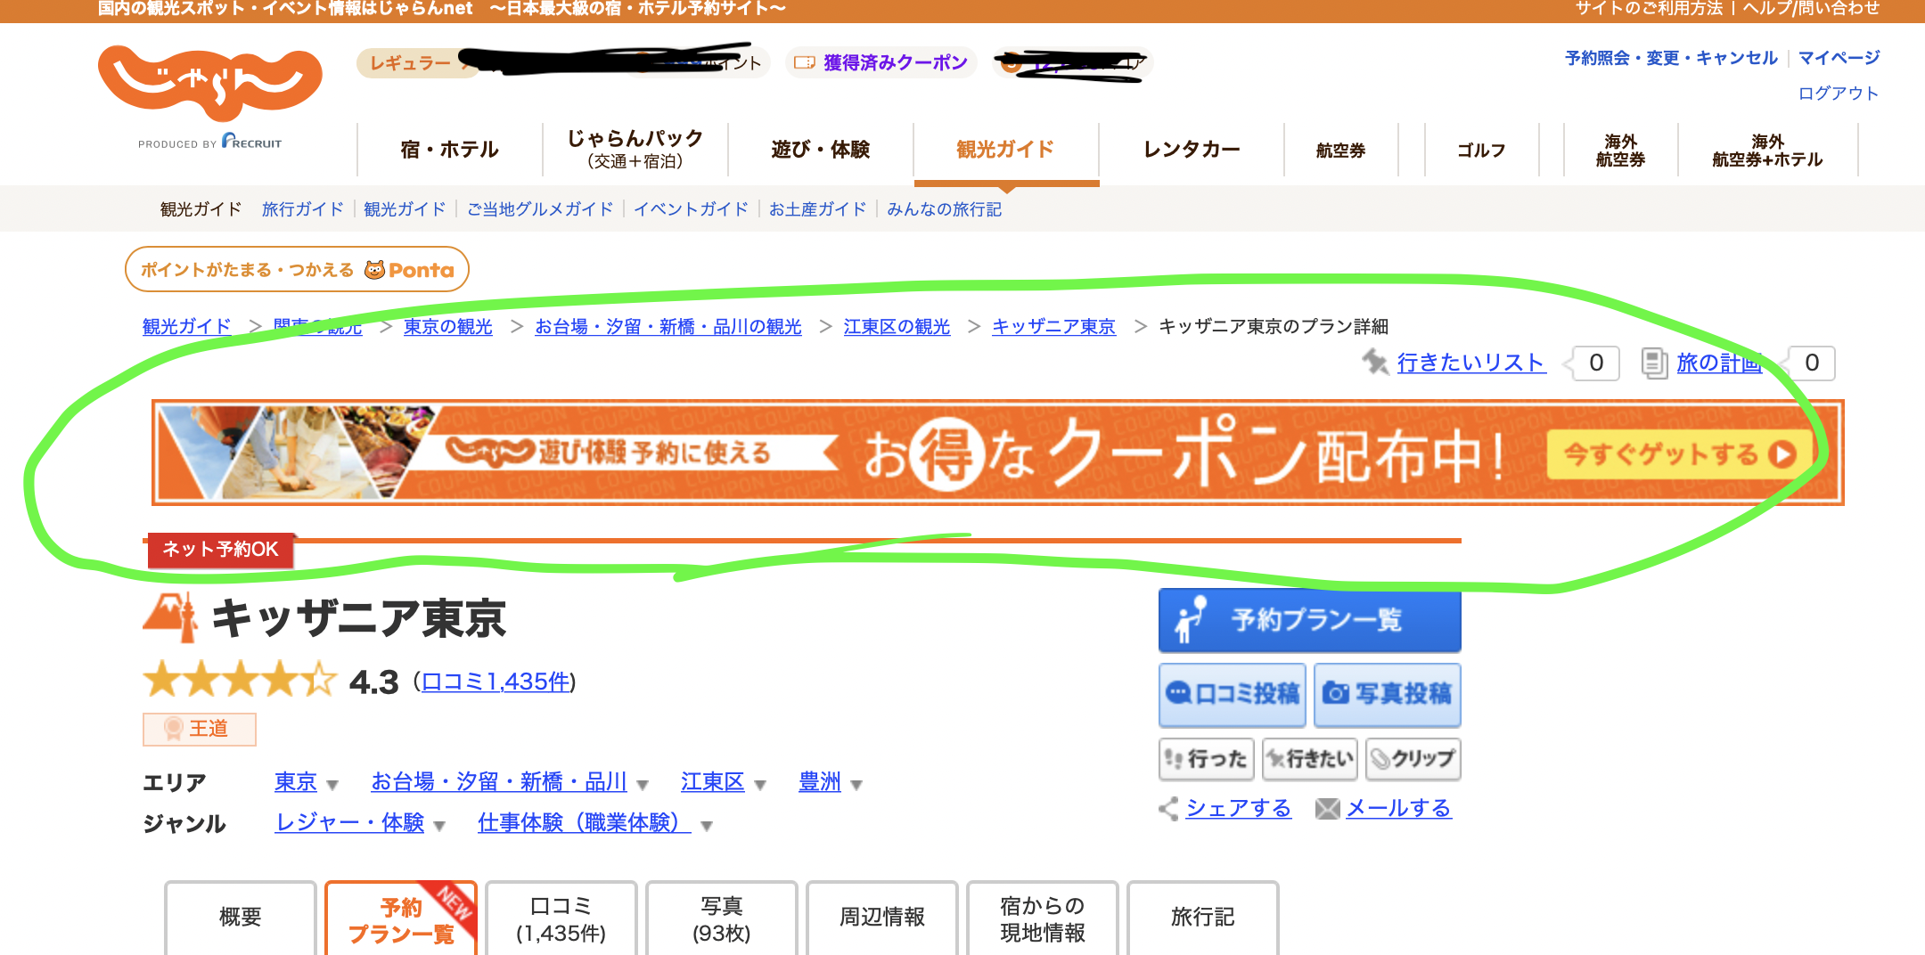Click the Mt. Fuji icon beside キッザニア東京 title
Image resolution: width=1925 pixels, height=955 pixels.
(x=169, y=617)
